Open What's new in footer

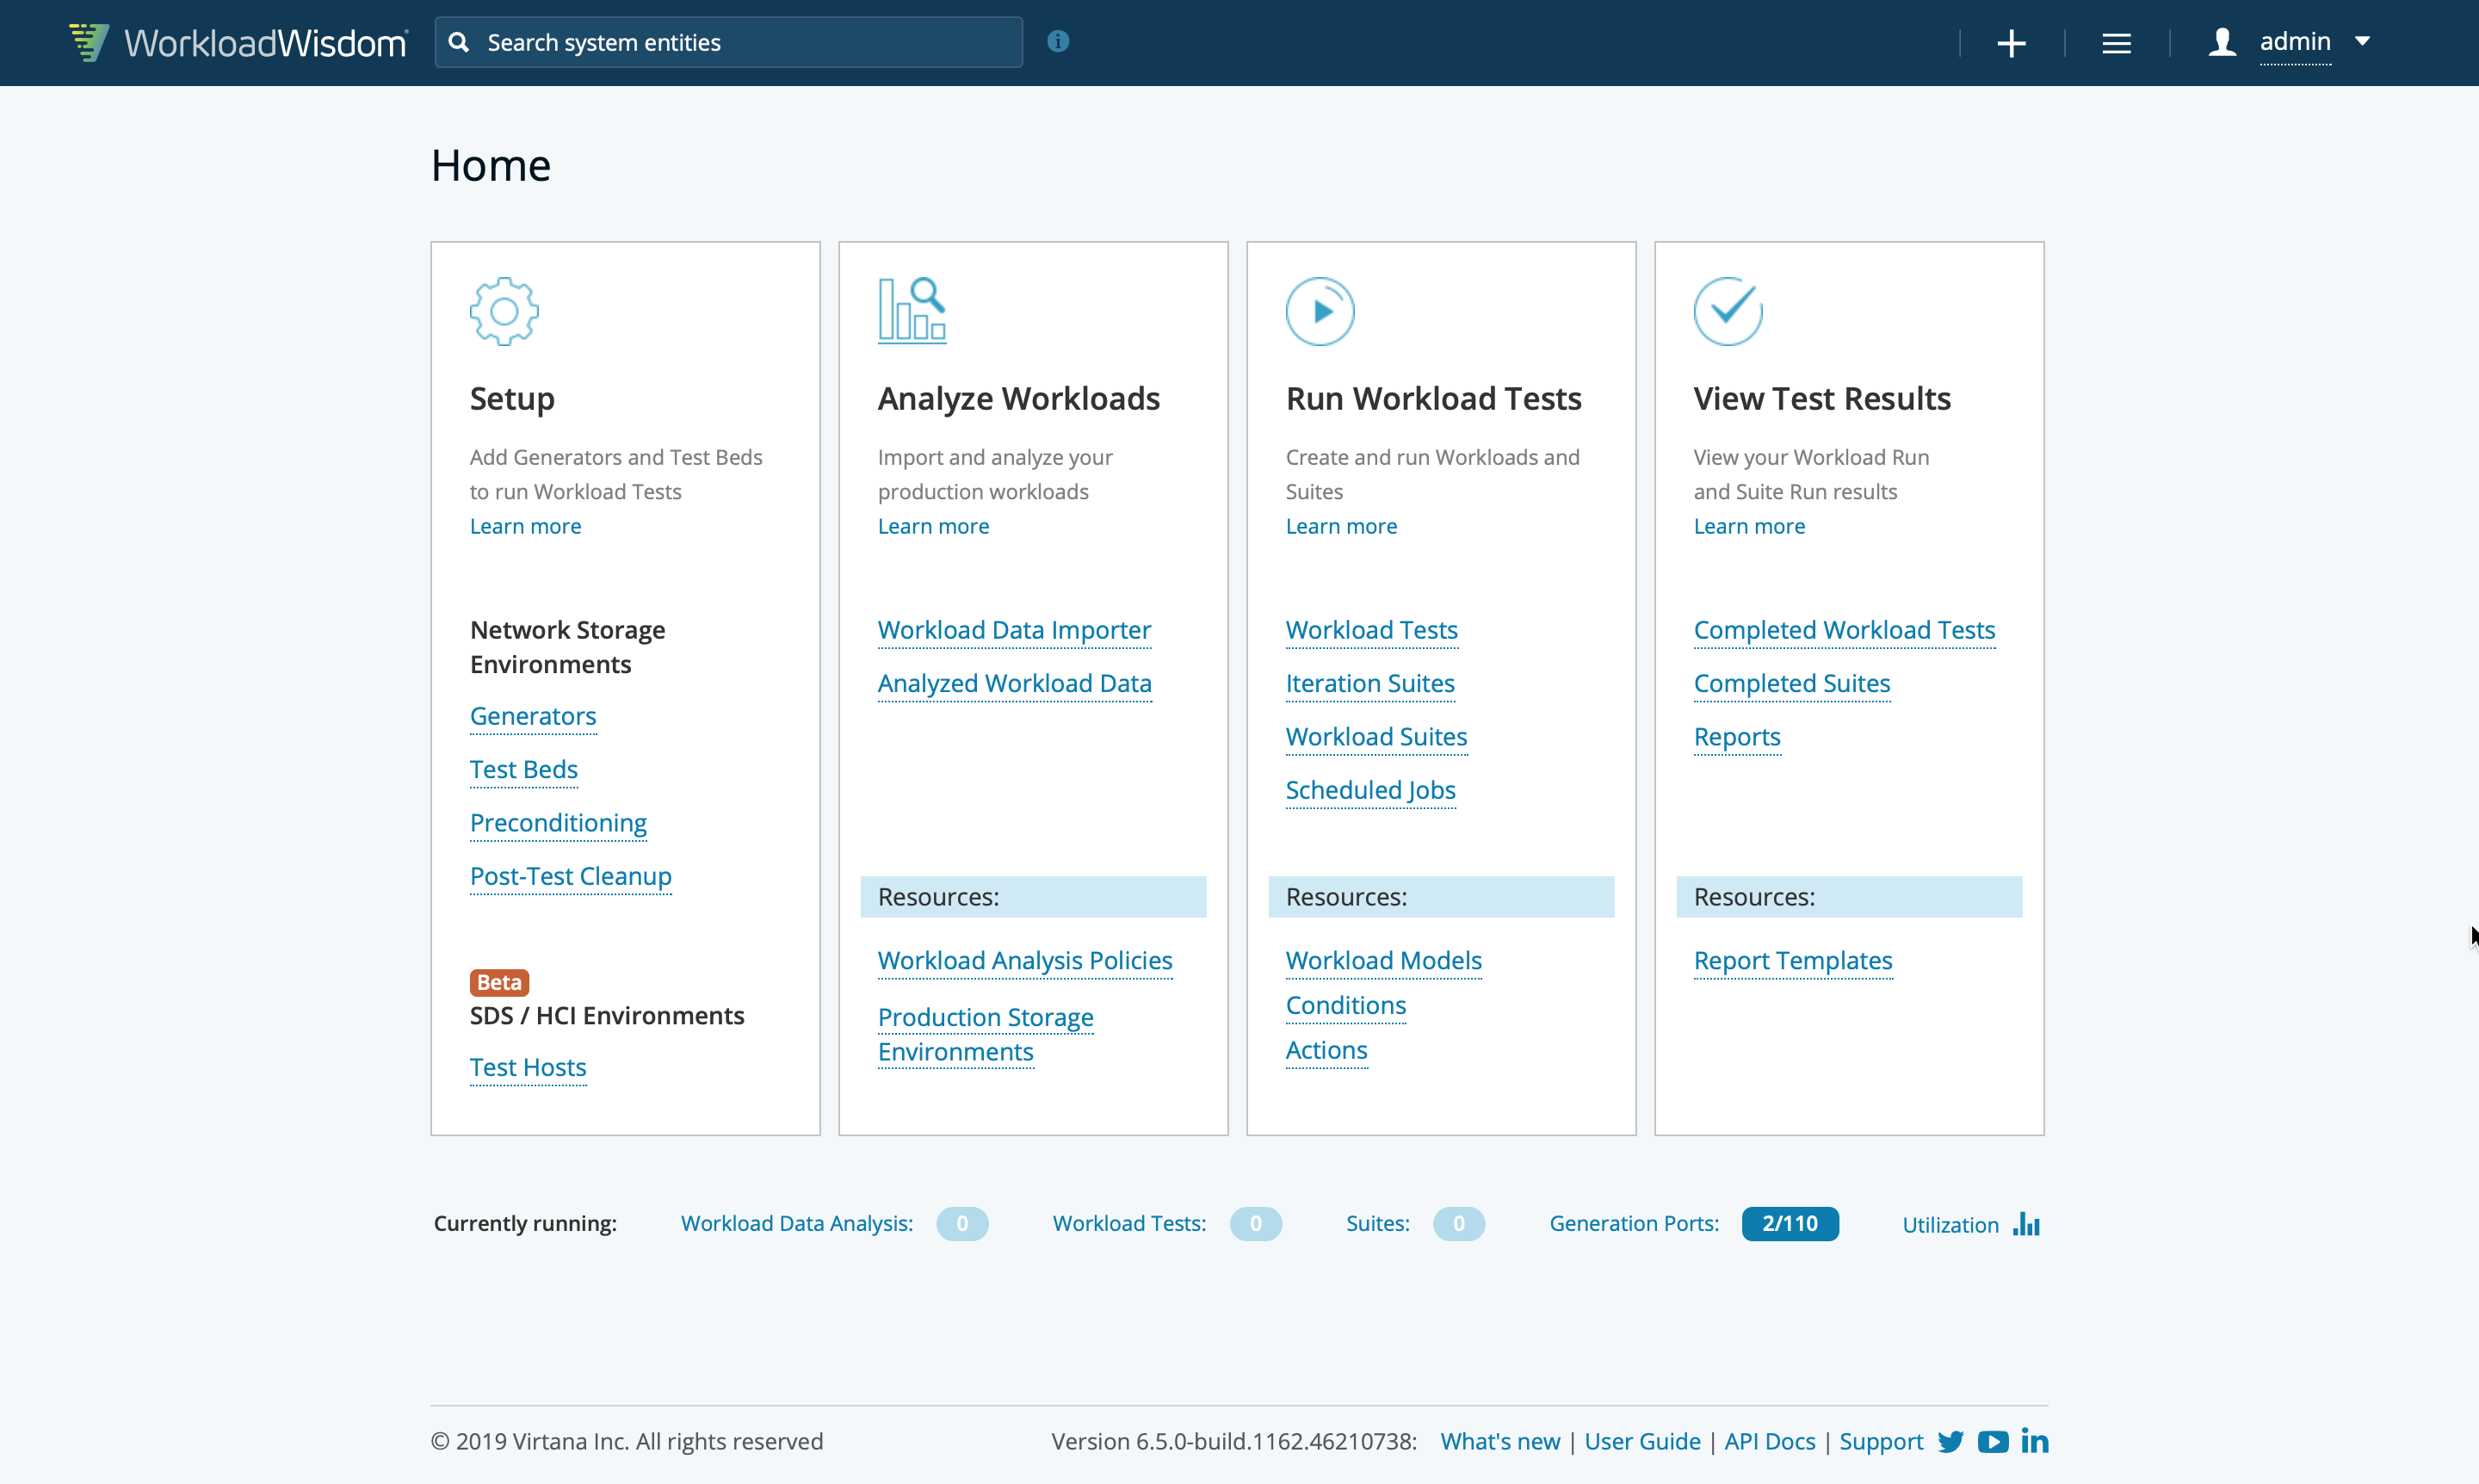coord(1500,1441)
